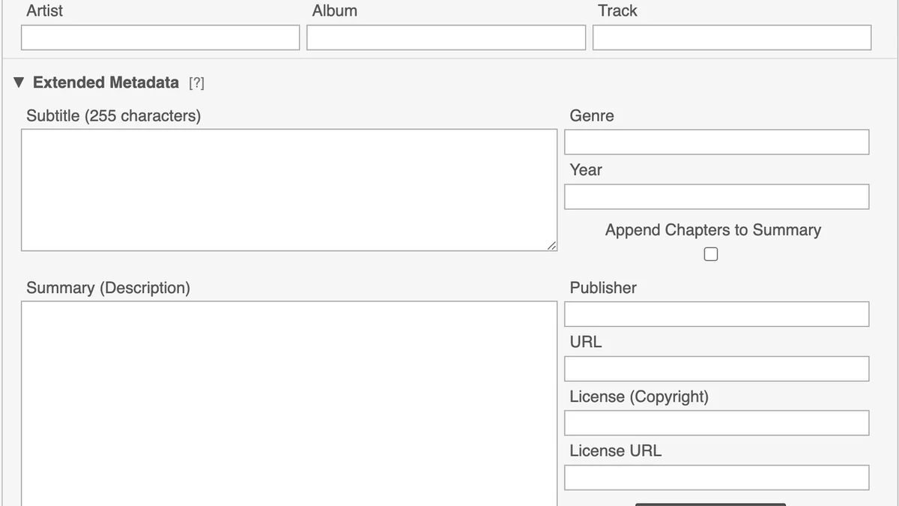Select the Publisher input field

(717, 314)
